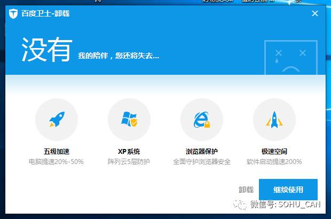Click the 浏览器保护 IE lock icon

[x=202, y=120]
